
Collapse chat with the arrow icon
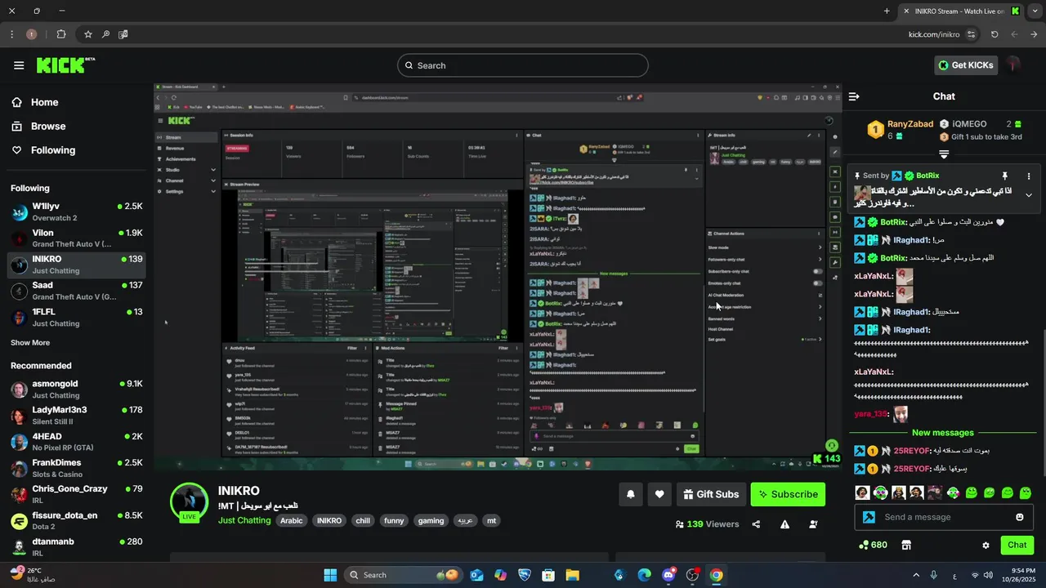click(x=854, y=96)
